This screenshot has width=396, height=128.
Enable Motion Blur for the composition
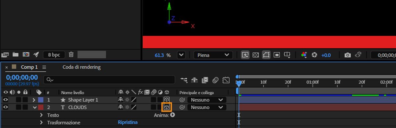(215, 80)
